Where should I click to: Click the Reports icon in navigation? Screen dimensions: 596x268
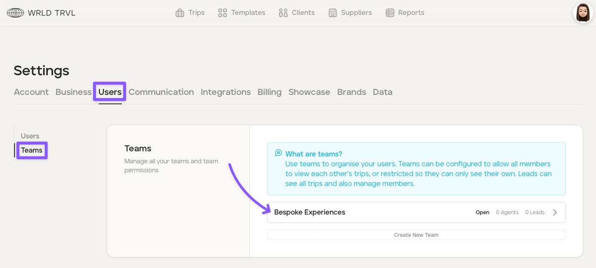(x=390, y=13)
